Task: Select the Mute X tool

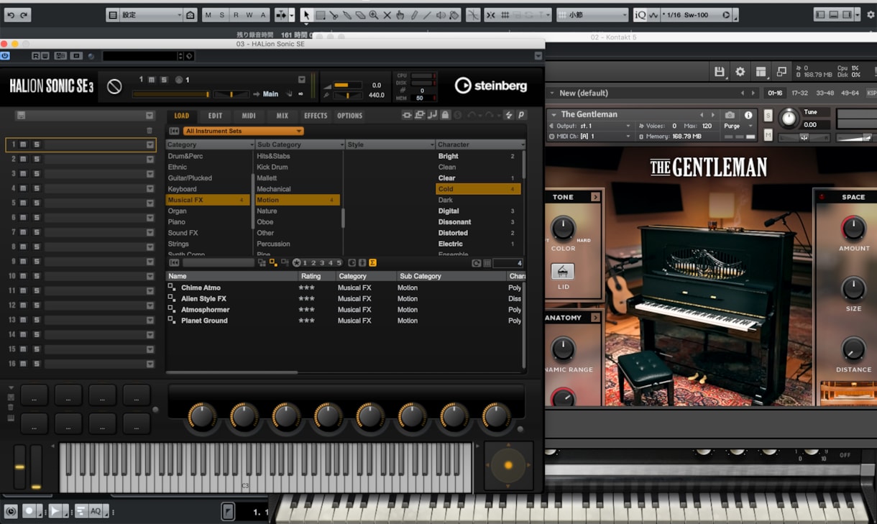Action: (387, 15)
